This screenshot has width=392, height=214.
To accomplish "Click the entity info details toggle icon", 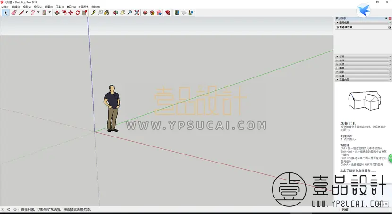I will coord(389,27).
